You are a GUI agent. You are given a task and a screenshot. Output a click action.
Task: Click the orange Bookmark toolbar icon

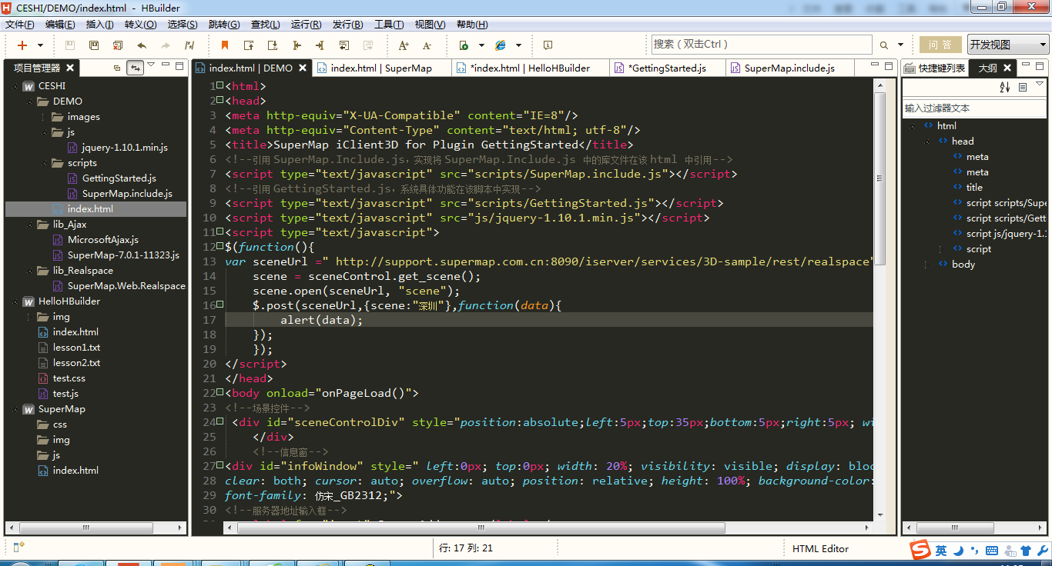point(225,45)
